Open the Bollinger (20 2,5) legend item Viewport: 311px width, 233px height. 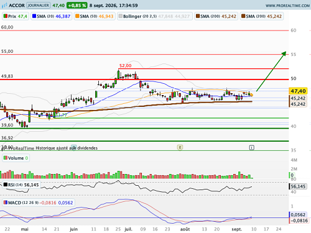pos(155,16)
